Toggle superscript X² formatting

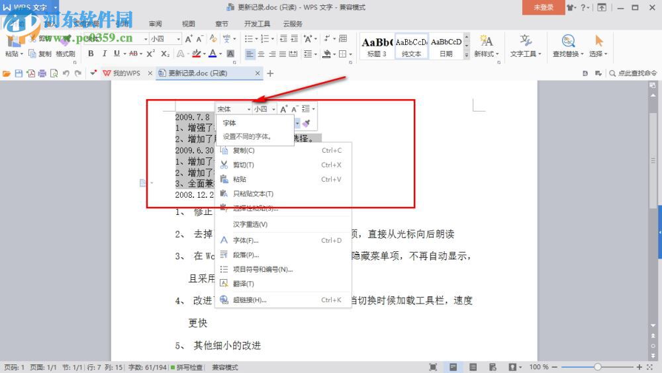151,54
